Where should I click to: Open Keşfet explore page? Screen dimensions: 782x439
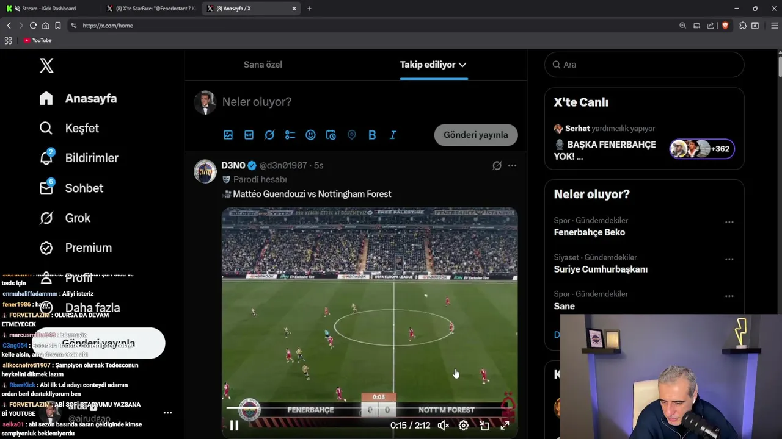(69, 128)
